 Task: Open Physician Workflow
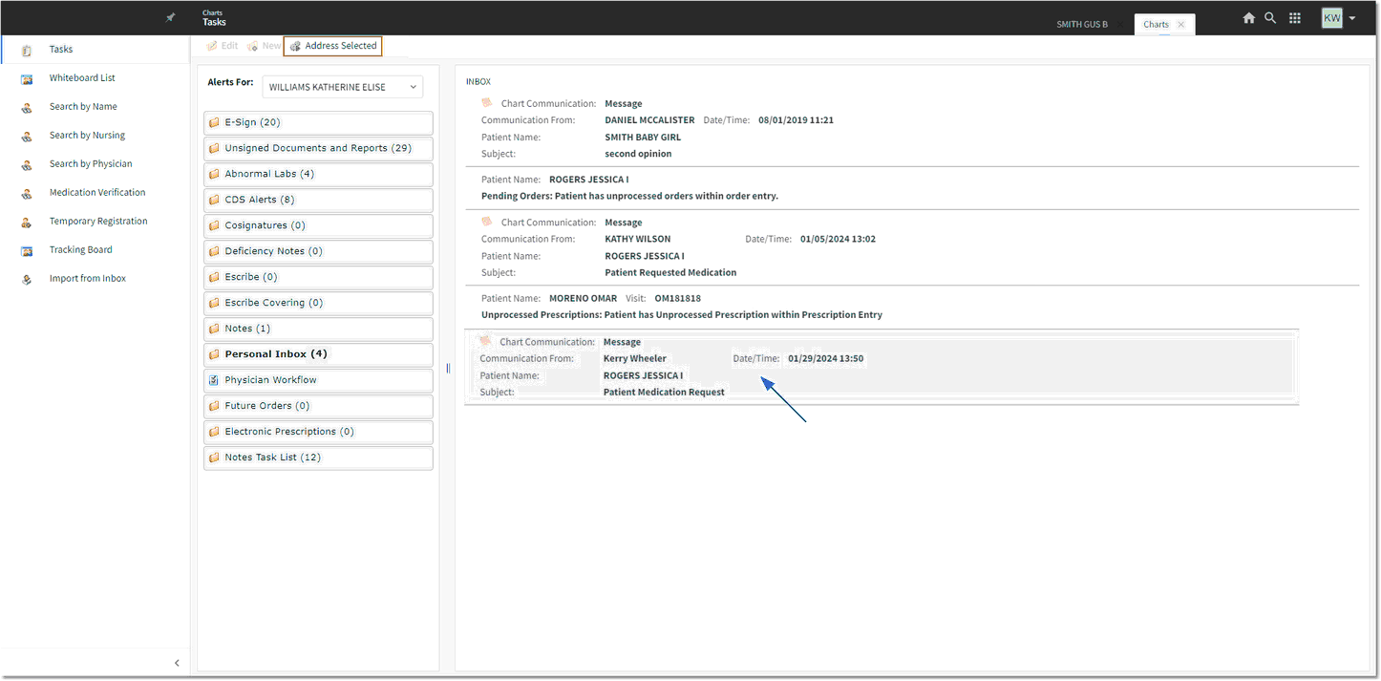[x=318, y=380]
